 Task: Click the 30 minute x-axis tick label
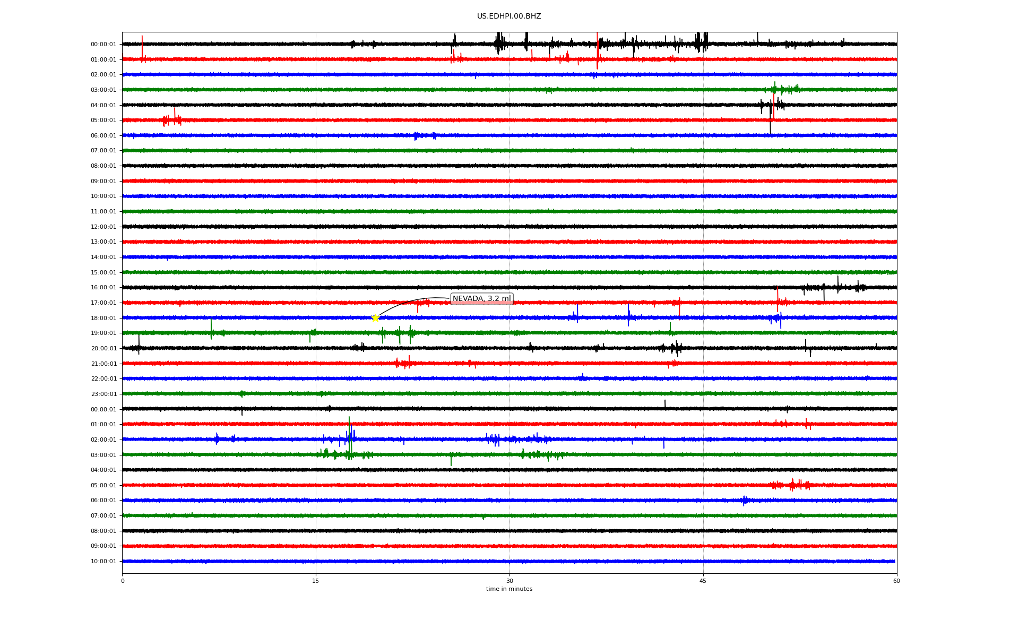(x=509, y=581)
